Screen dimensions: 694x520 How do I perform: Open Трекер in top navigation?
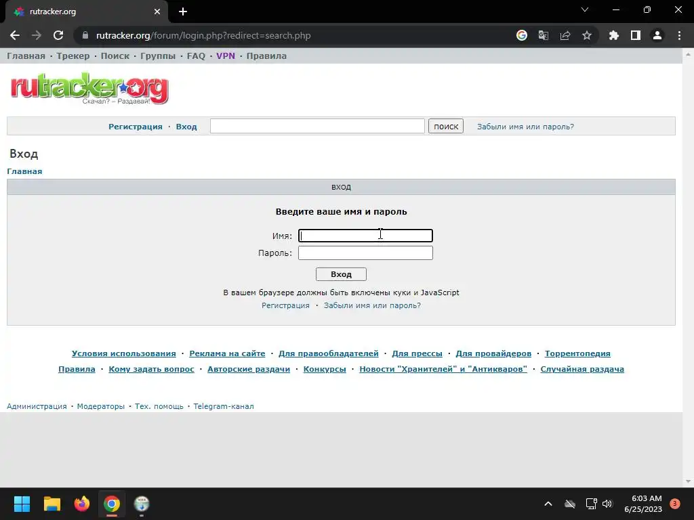(x=73, y=56)
